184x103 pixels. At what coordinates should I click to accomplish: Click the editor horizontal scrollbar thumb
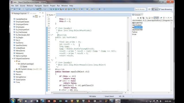pyautogui.click(x=88, y=93)
